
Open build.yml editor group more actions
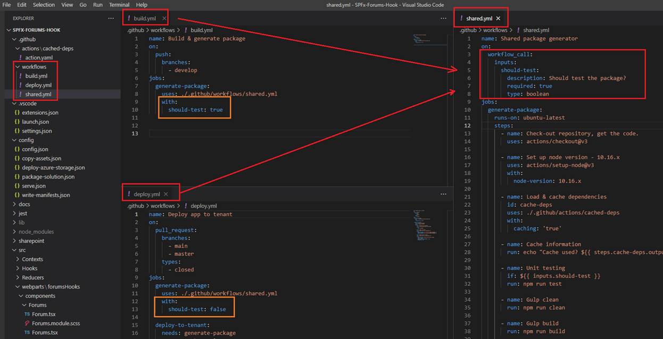(x=443, y=18)
